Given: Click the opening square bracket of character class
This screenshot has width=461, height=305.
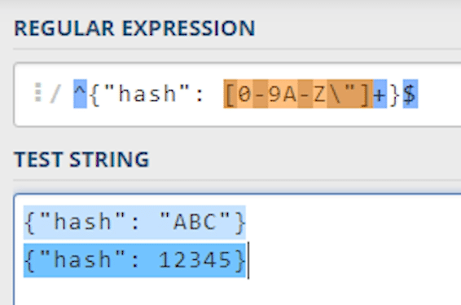Looking at the screenshot, I should 230,94.
